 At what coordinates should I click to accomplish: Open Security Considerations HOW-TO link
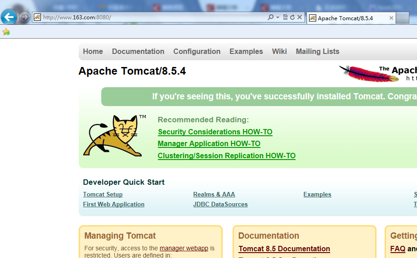[x=215, y=132]
